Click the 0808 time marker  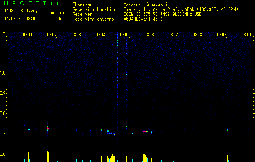pyautogui.click(x=197, y=35)
